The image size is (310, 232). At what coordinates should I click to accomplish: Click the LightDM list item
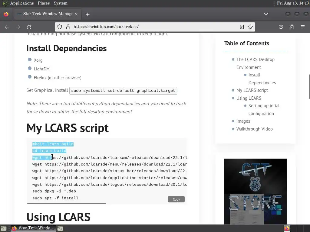(x=42, y=69)
